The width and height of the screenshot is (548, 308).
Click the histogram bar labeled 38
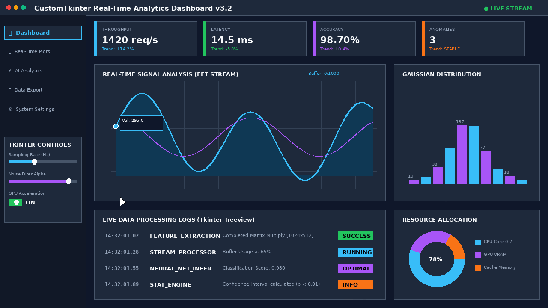coord(438,176)
